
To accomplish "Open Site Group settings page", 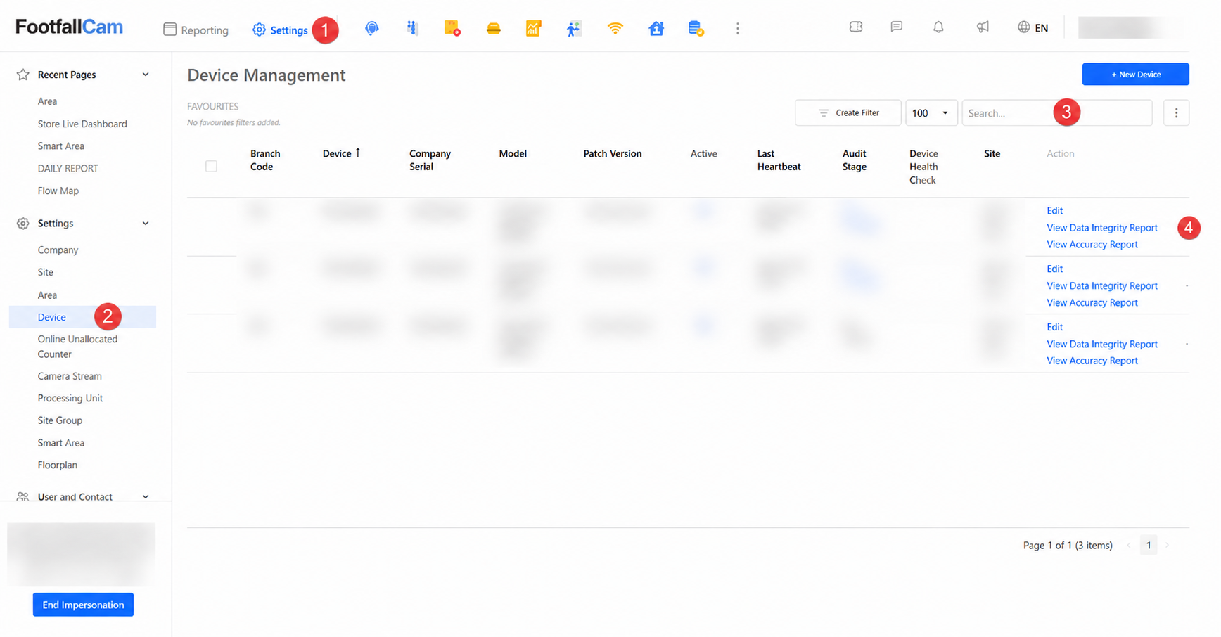I will coord(60,420).
